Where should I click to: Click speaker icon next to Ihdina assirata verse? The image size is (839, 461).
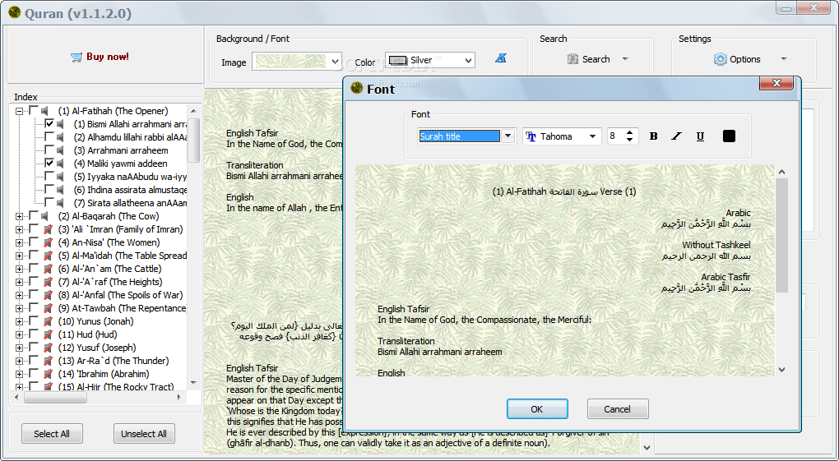pos(61,190)
